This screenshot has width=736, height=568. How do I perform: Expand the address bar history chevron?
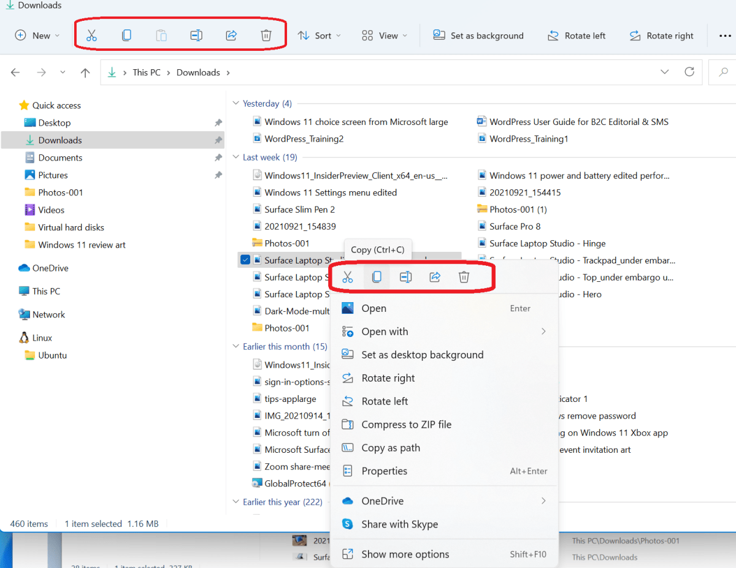click(x=665, y=72)
